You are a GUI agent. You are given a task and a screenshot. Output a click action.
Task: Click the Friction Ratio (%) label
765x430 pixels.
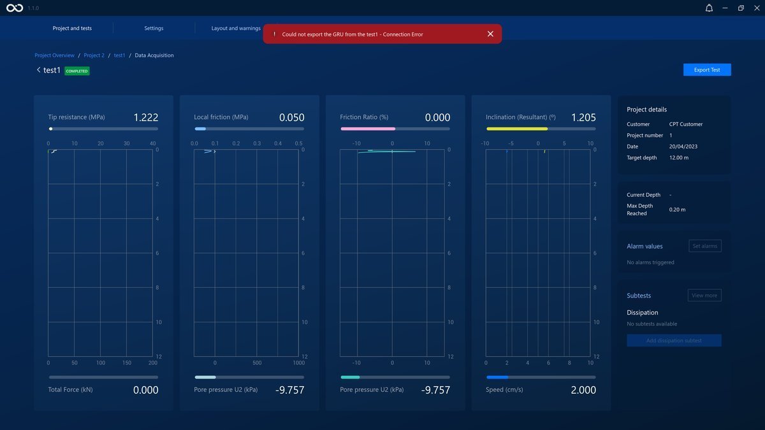coord(364,117)
